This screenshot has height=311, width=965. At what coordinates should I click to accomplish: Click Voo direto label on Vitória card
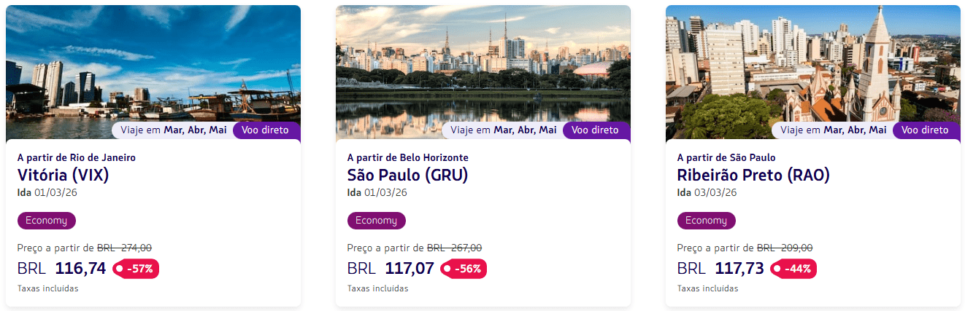coord(265,130)
